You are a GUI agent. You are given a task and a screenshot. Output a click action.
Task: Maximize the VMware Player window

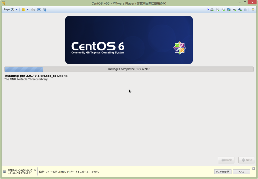tap(245, 3)
